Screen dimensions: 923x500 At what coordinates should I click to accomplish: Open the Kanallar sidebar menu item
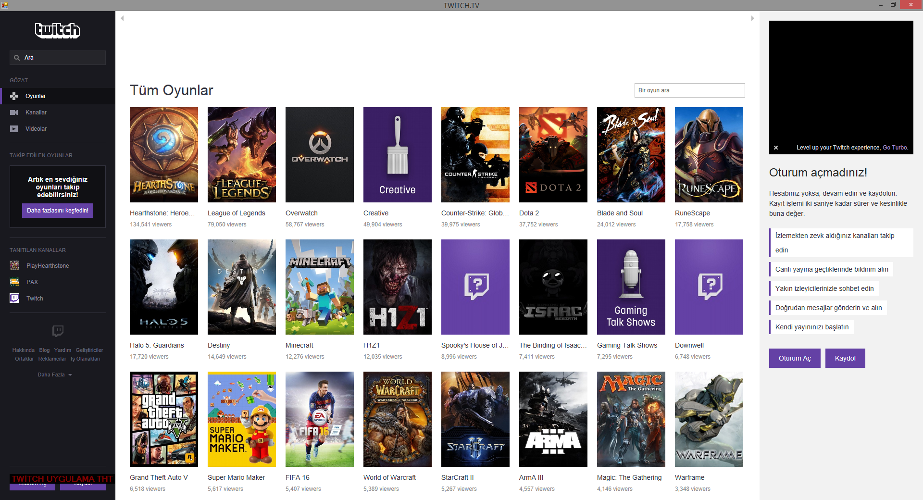[58, 112]
